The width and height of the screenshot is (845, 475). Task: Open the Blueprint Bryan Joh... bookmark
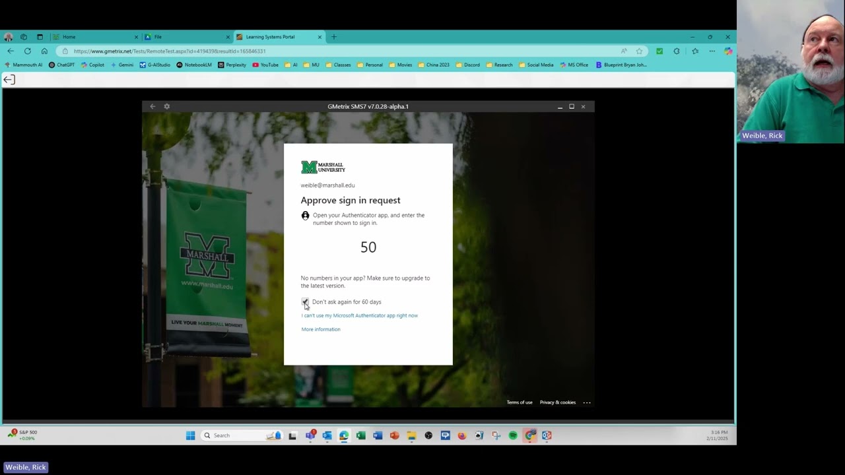coord(621,65)
